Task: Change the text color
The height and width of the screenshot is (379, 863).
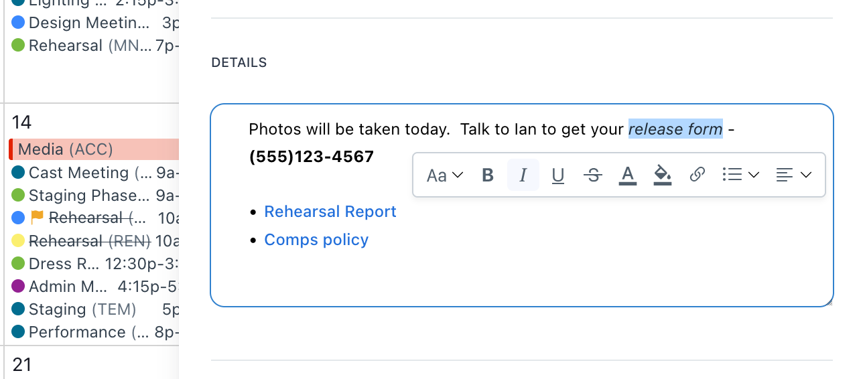Action: pyautogui.click(x=627, y=175)
